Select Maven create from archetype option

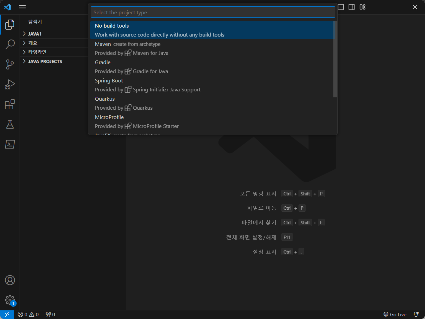[212, 48]
